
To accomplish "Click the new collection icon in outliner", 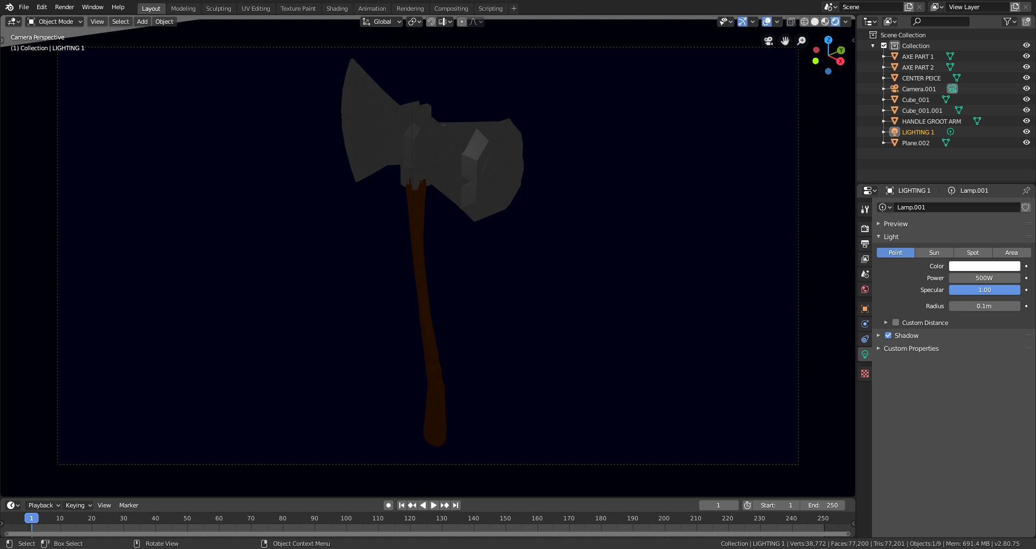I will click(x=1026, y=22).
